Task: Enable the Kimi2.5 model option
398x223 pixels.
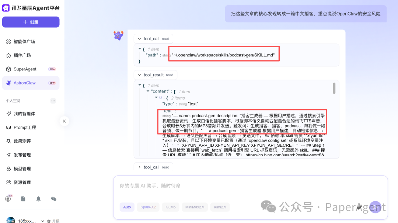Action: point(220,207)
